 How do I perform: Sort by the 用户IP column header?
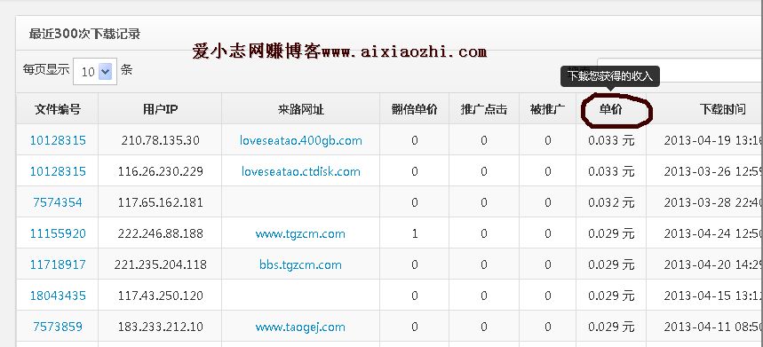coord(160,109)
